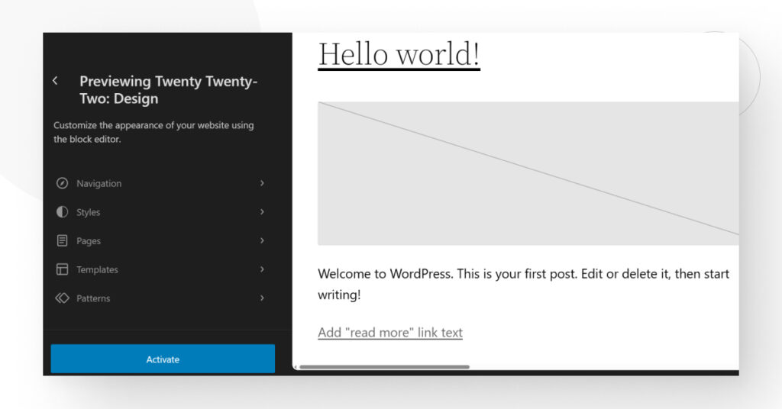Click the Templates layout icon
Screen dimensions: 782x409
[62, 269]
